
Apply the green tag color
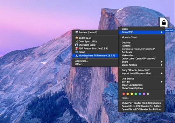click(136, 94)
